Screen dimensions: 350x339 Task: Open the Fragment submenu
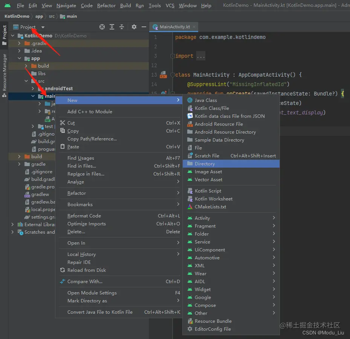click(231, 226)
